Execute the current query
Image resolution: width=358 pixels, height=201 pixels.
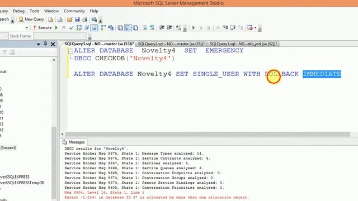coord(43,27)
